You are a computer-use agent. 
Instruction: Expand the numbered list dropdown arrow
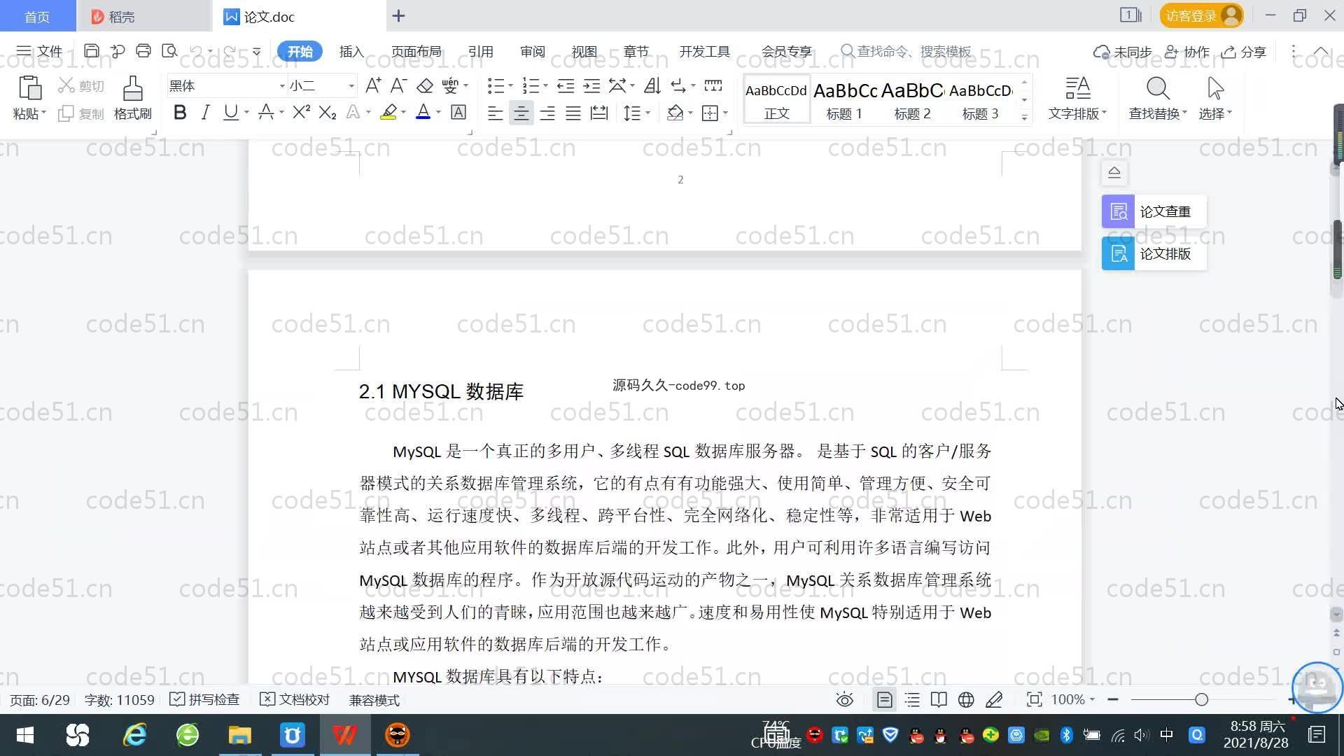545,86
